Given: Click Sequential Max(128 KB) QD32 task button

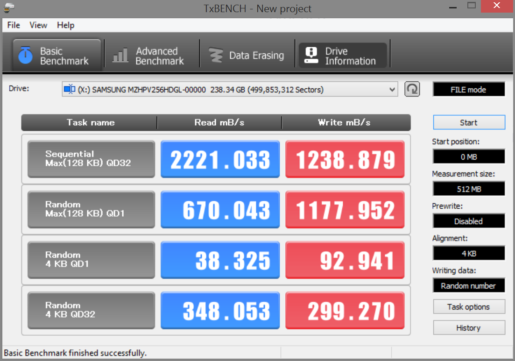Looking at the screenshot, I should [x=92, y=159].
